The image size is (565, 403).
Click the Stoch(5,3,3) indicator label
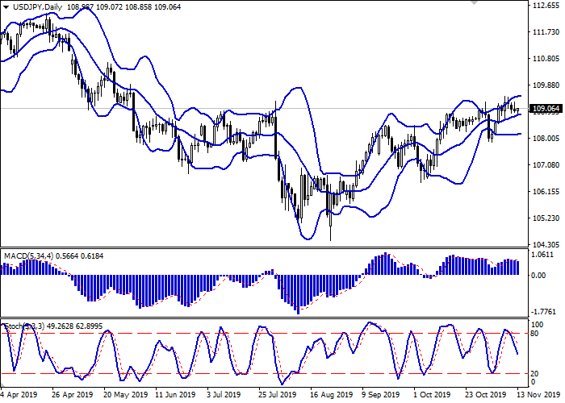[x=23, y=326]
